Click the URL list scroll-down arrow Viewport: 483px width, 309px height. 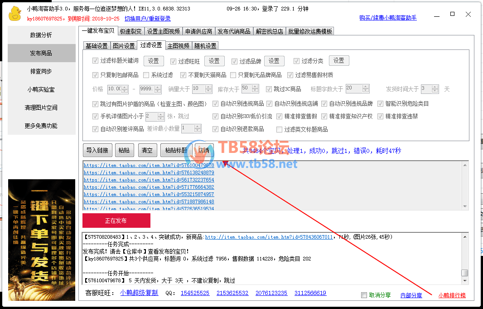(x=465, y=206)
